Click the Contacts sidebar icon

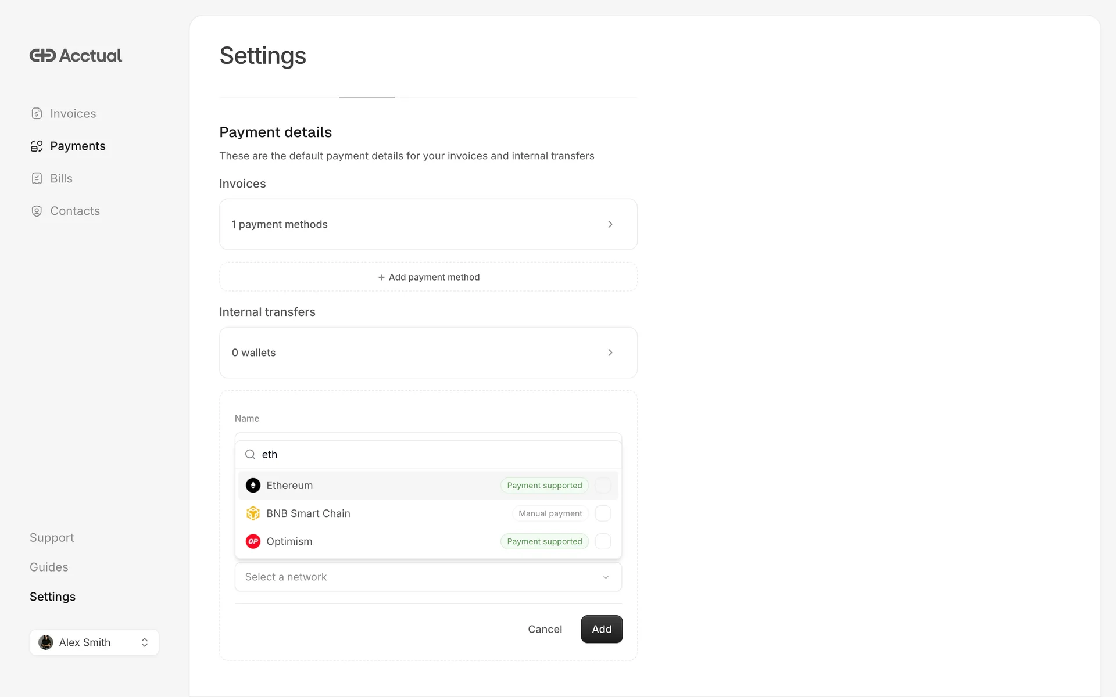click(37, 211)
